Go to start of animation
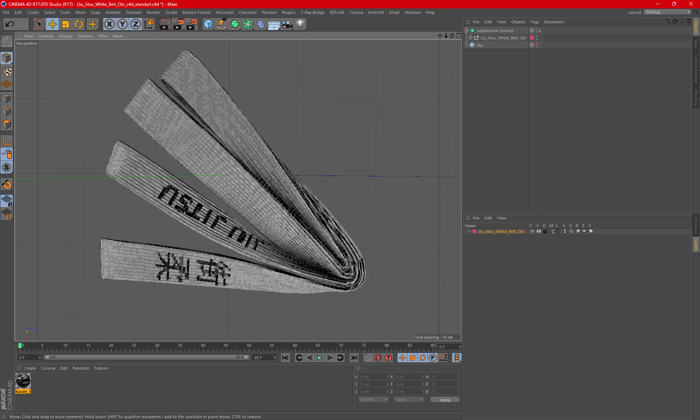 coord(285,358)
